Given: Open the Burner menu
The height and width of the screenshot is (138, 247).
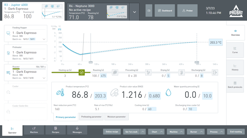Looking at the screenshot, I should click(196, 132).
